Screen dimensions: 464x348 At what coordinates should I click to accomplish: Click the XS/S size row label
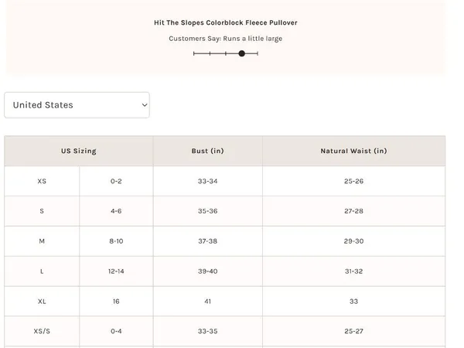42,331
